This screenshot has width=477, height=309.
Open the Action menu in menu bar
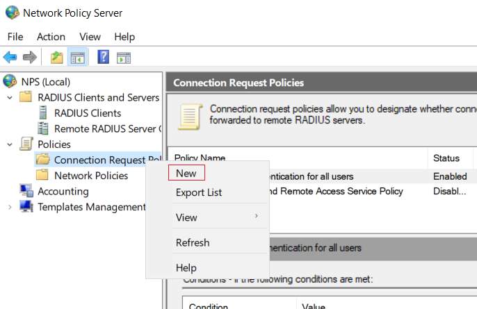coord(51,37)
